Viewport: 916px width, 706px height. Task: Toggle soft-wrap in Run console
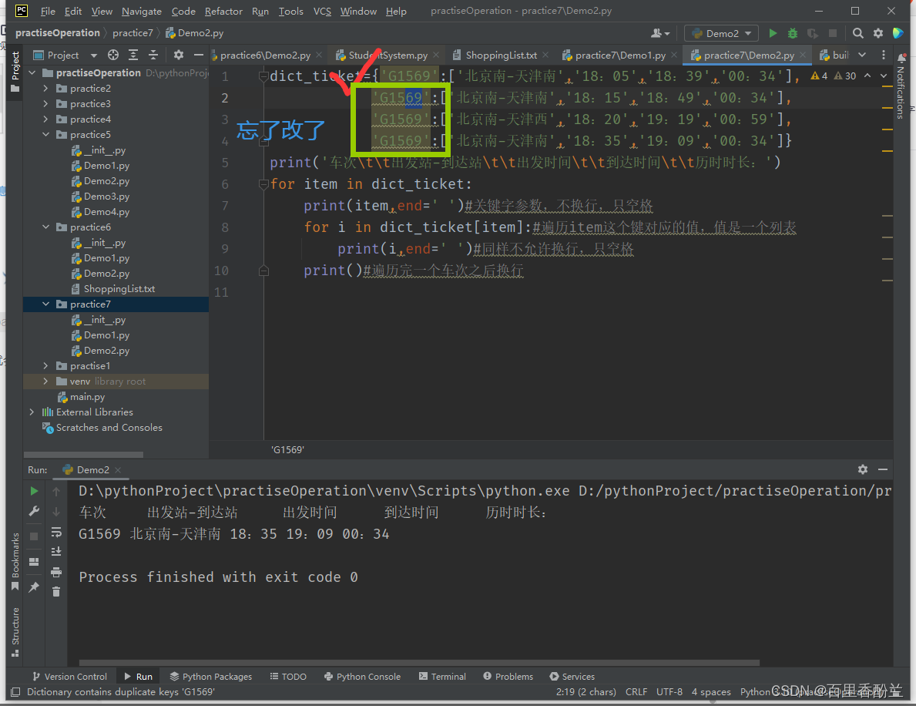56,532
